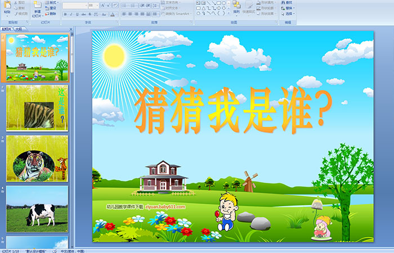Toggle Italic formatting
The height and width of the screenshot is (253, 394).
point(71,14)
